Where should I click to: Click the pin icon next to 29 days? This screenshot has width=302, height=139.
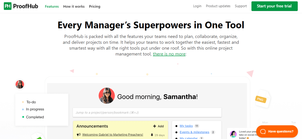point(152,135)
